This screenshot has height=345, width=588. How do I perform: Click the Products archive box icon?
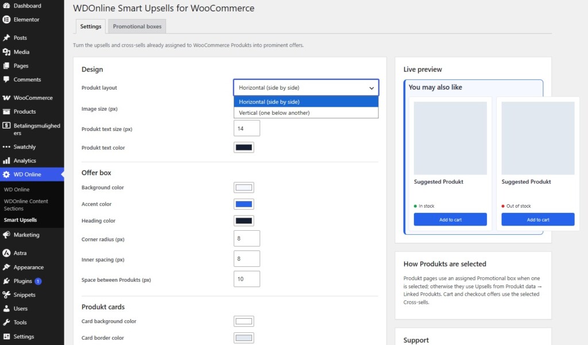click(6, 112)
